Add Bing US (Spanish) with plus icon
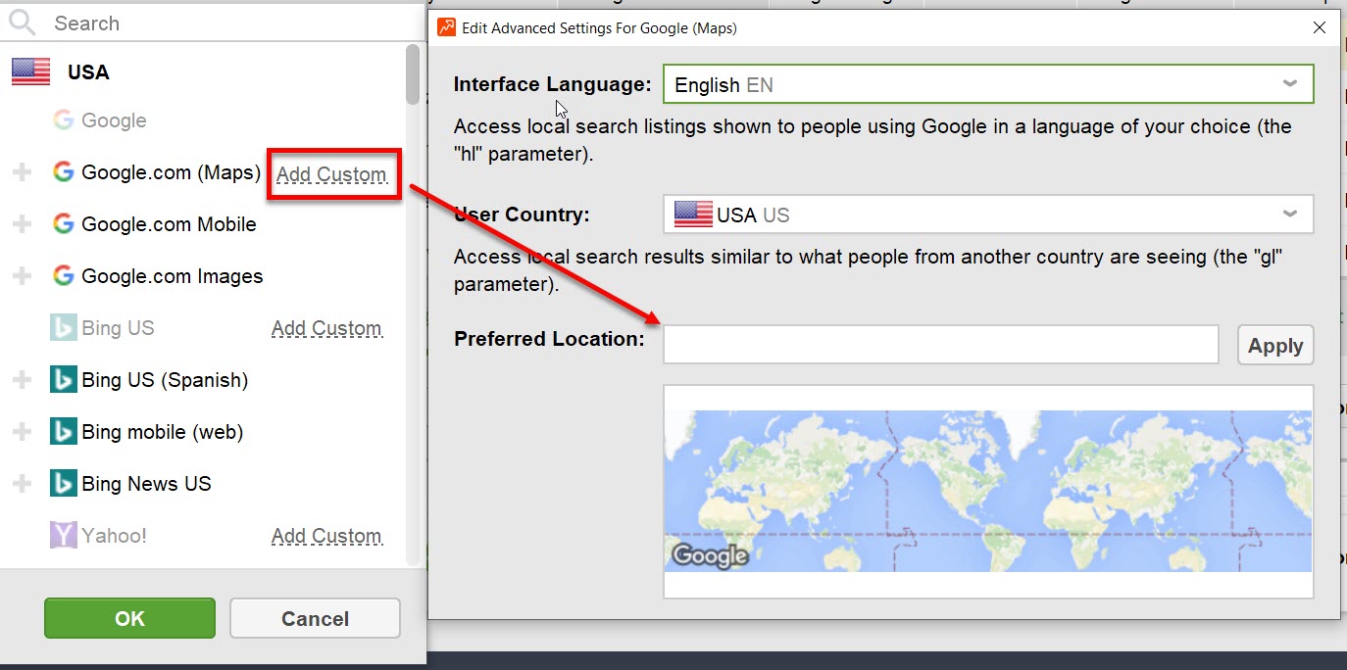Screen dimensions: 1347x670 22,380
